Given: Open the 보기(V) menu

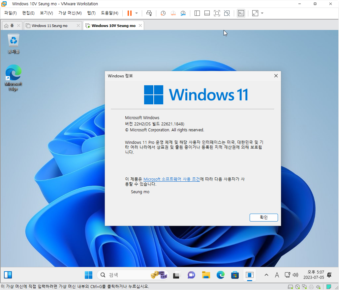Looking at the screenshot, I should (46, 13).
